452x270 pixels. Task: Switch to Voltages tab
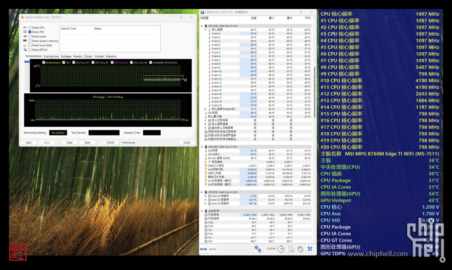pos(66,56)
